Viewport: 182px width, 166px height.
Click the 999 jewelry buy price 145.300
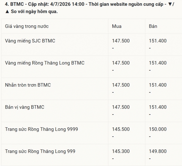[121, 151]
